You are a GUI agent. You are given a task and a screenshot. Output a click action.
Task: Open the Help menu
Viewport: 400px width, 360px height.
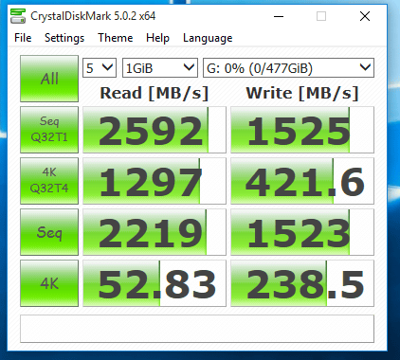(x=157, y=38)
